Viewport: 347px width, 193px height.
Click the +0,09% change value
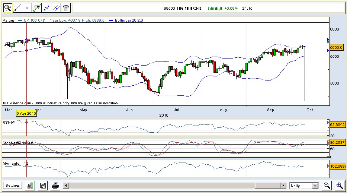(231, 9)
